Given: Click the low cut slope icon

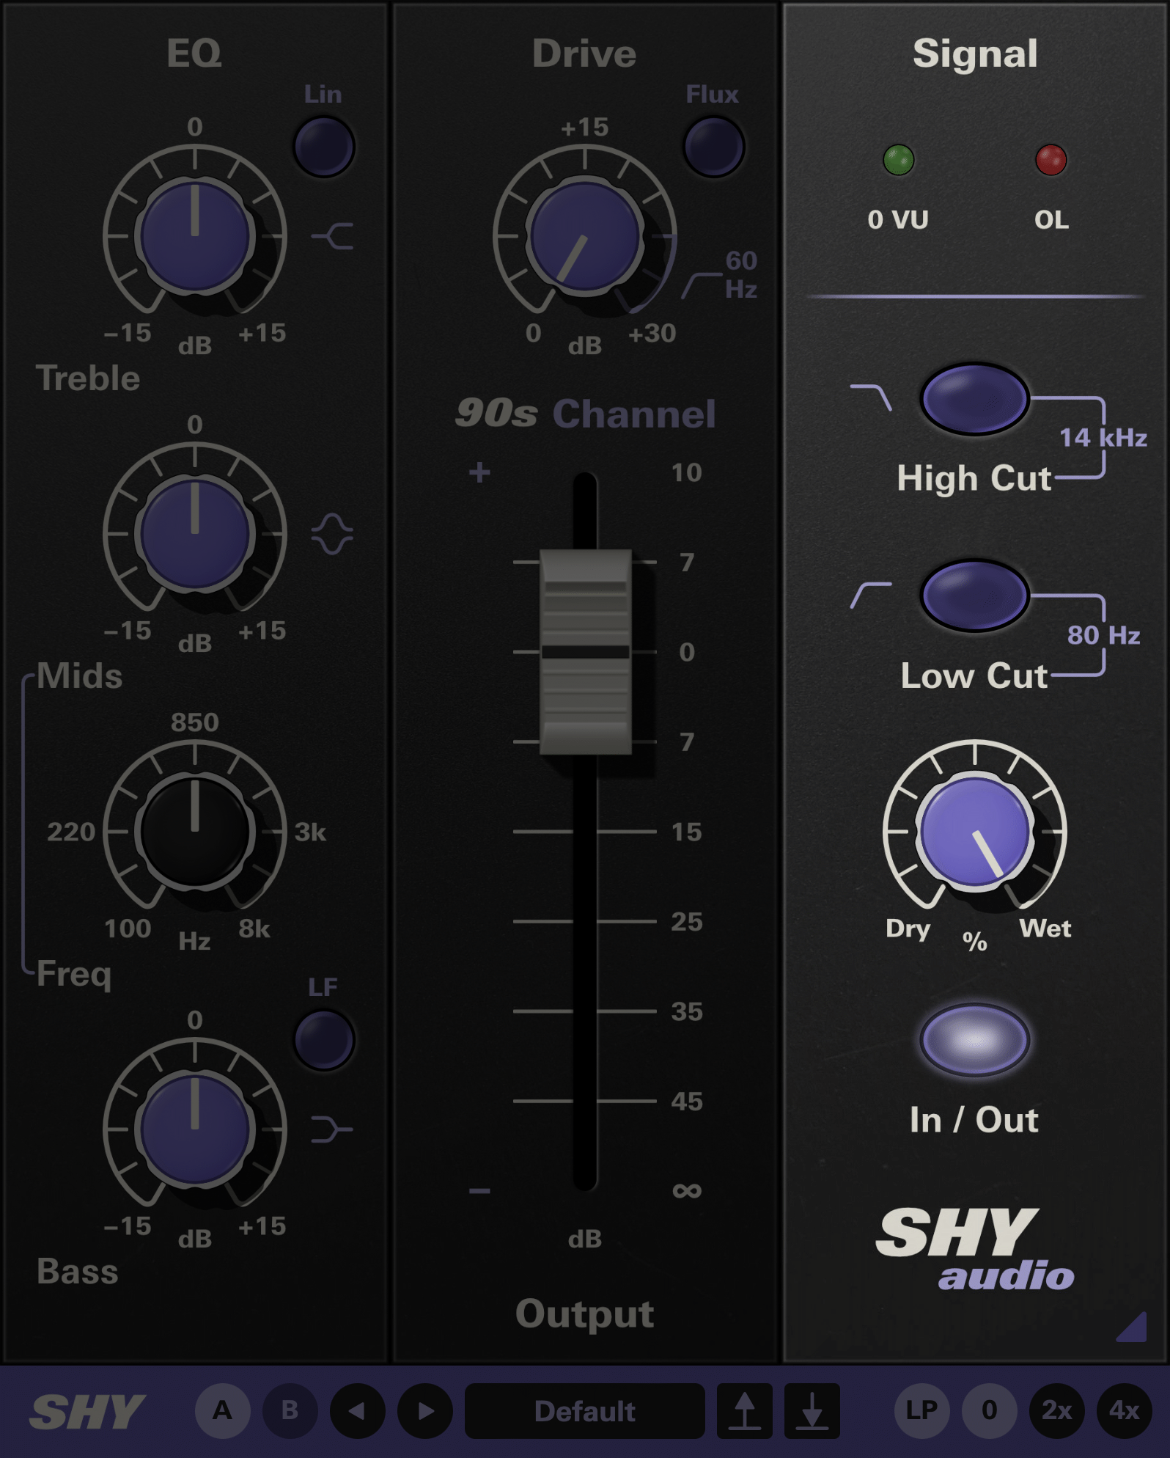Looking at the screenshot, I should click(x=871, y=595).
